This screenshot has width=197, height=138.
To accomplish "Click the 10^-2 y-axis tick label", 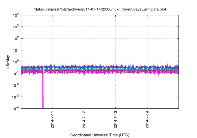I will tap(15, 85).
